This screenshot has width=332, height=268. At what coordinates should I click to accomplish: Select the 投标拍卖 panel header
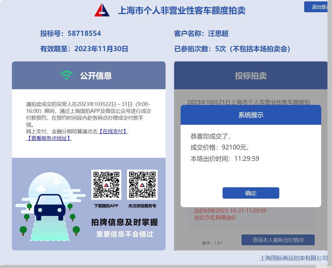coord(251,75)
